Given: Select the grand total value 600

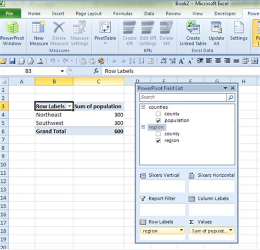Looking at the screenshot, I should click(99, 131).
